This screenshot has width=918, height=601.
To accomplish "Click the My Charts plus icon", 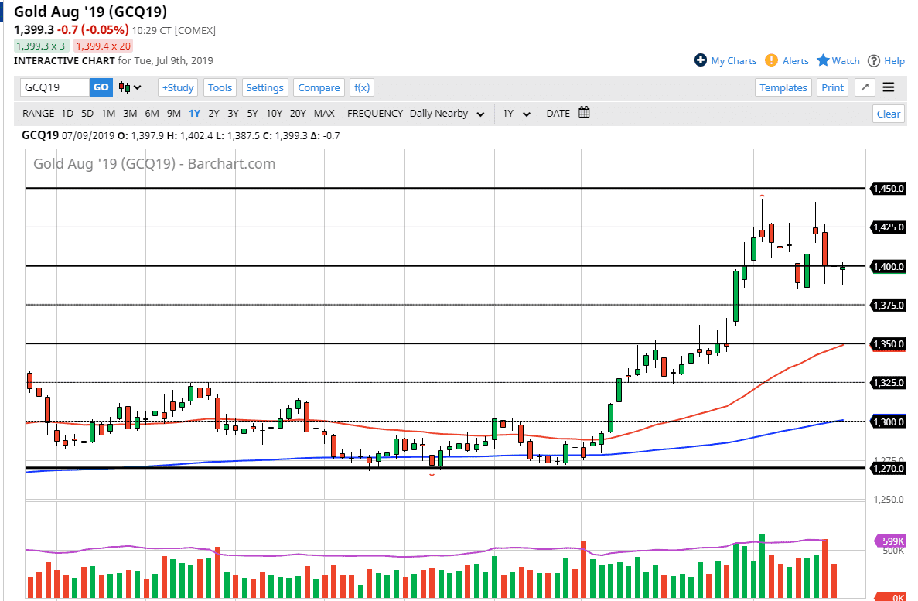I will (x=701, y=60).
